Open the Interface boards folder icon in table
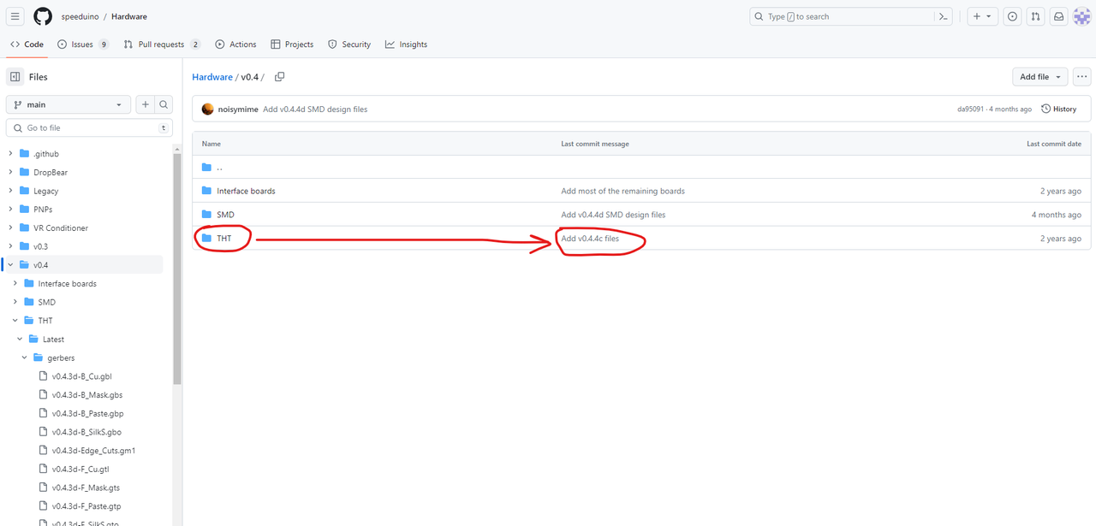 [x=206, y=191]
